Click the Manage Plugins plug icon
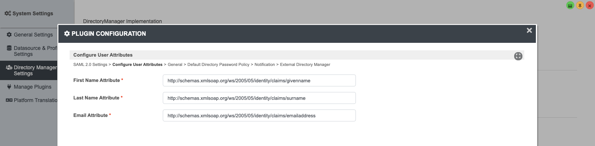Image resolution: width=595 pixels, height=146 pixels. pos(9,87)
